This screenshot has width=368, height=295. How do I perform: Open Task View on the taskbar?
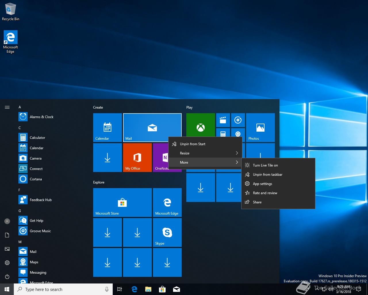coord(120,289)
